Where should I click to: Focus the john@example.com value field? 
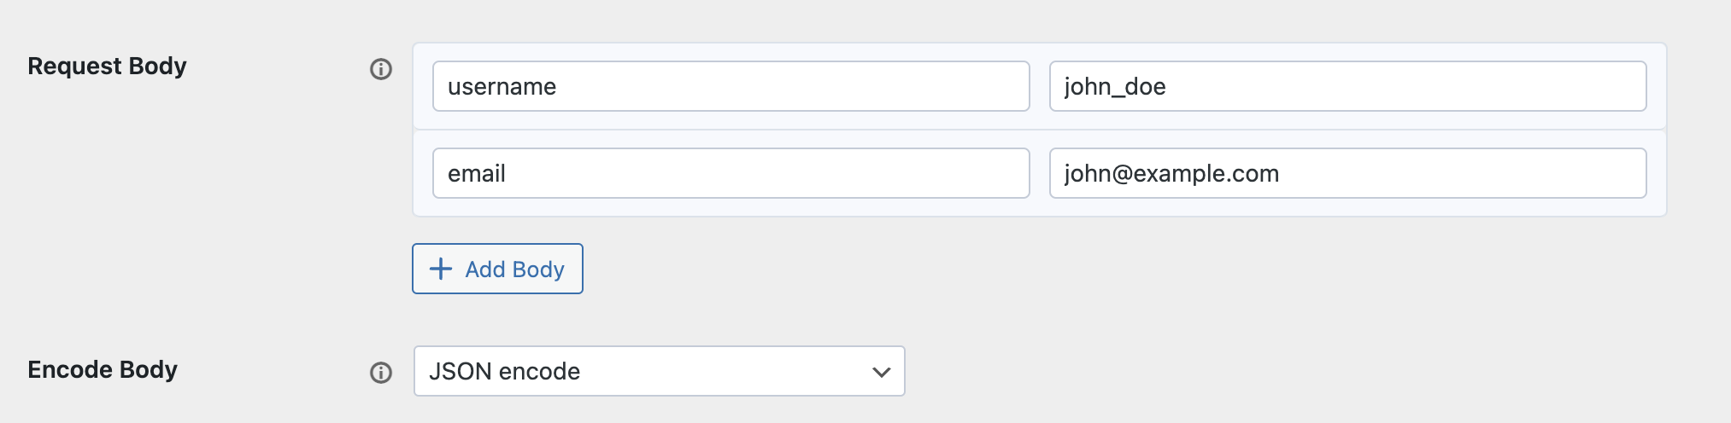coord(1347,173)
